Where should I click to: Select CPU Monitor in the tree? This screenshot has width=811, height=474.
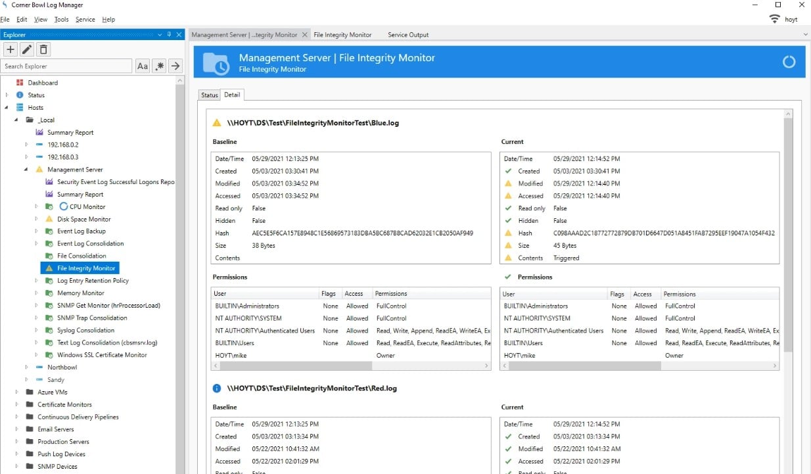(87, 206)
